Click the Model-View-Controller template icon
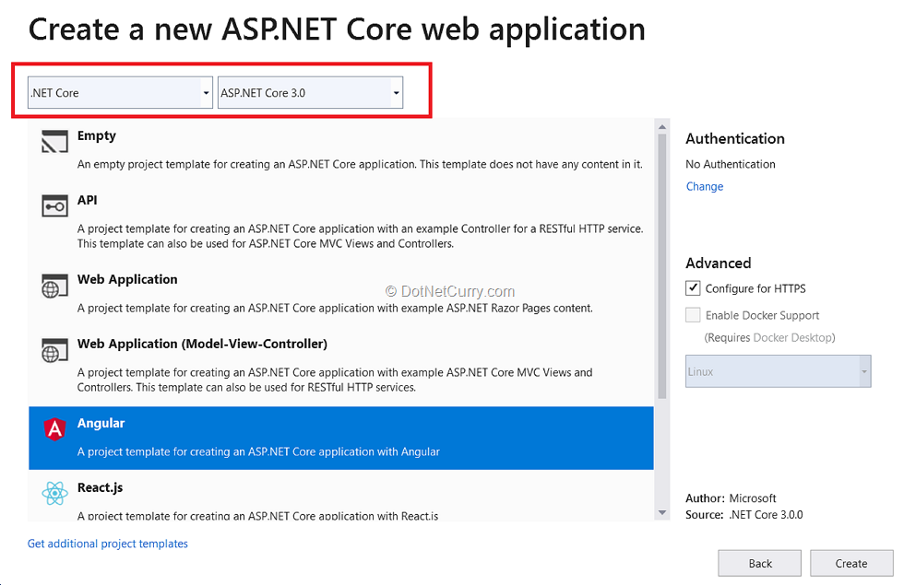 [54, 350]
